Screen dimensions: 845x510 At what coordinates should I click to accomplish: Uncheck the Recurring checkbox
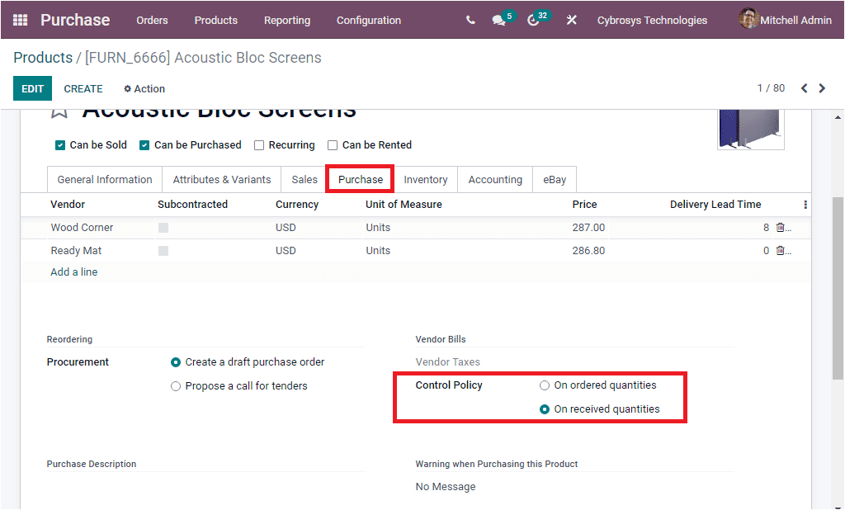click(258, 144)
